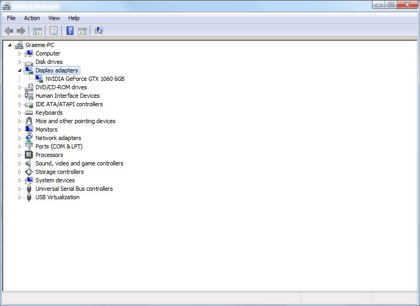
Task: Click the Human Interface Devices icon
Action: [x=29, y=96]
